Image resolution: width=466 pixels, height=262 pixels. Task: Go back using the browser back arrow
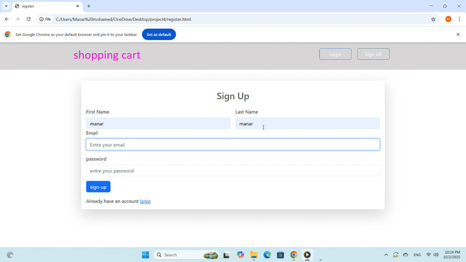(6, 19)
